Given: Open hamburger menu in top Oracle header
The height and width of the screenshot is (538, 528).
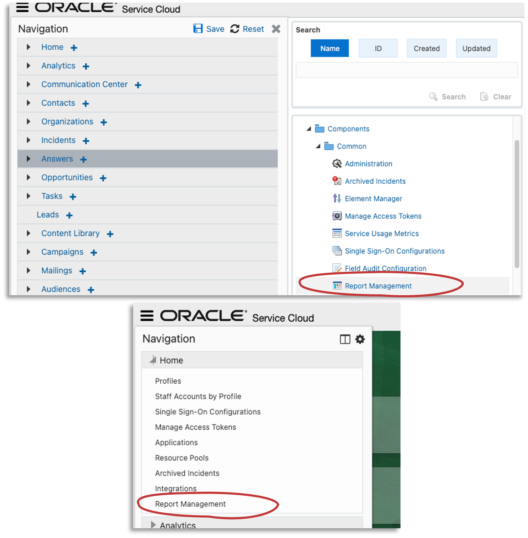Looking at the screenshot, I should coord(22,7).
